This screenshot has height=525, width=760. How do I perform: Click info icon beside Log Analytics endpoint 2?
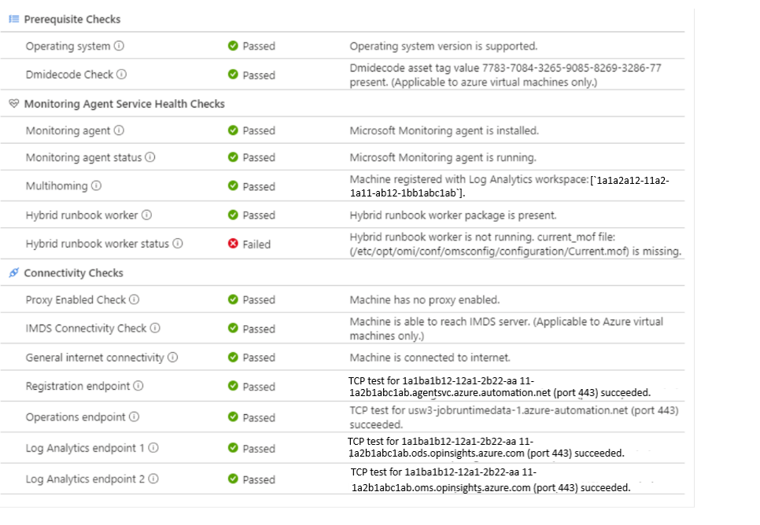[154, 479]
